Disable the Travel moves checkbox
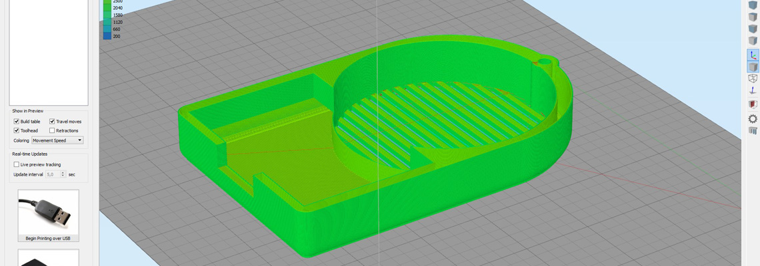 coord(52,122)
